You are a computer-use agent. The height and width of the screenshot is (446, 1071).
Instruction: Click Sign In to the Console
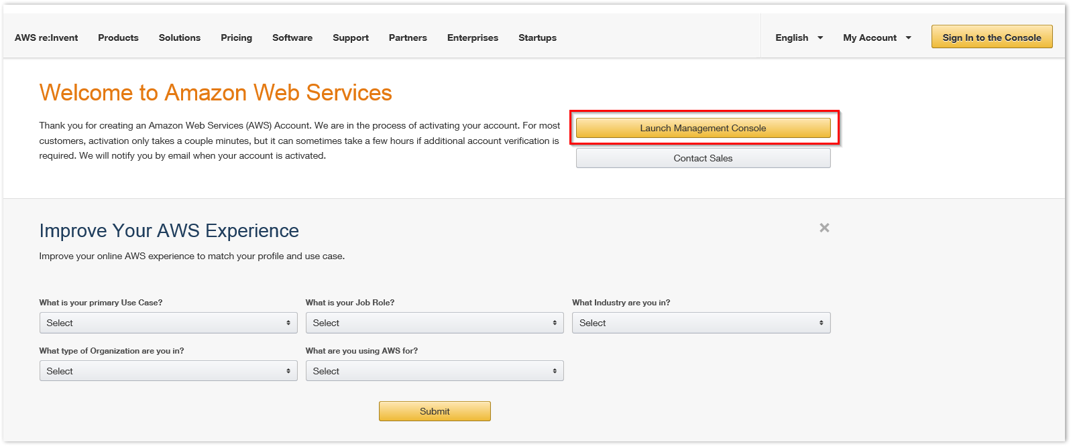991,37
